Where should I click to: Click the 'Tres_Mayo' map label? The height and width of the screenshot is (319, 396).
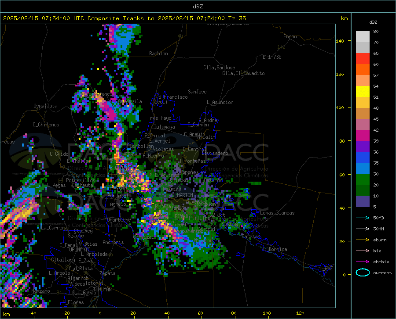point(159,118)
